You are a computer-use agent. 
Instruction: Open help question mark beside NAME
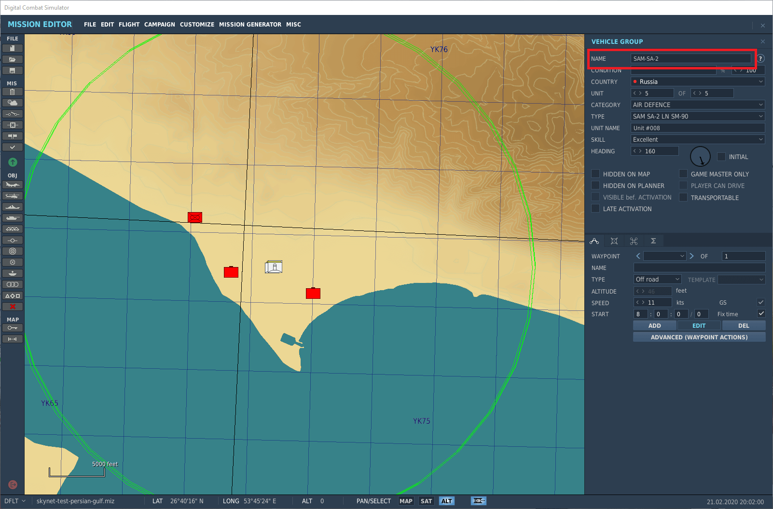point(760,58)
